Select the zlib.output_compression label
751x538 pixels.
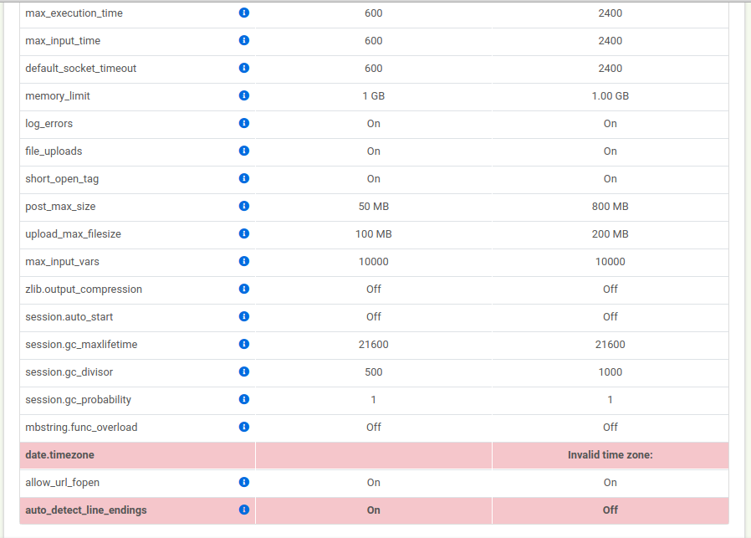(x=84, y=289)
